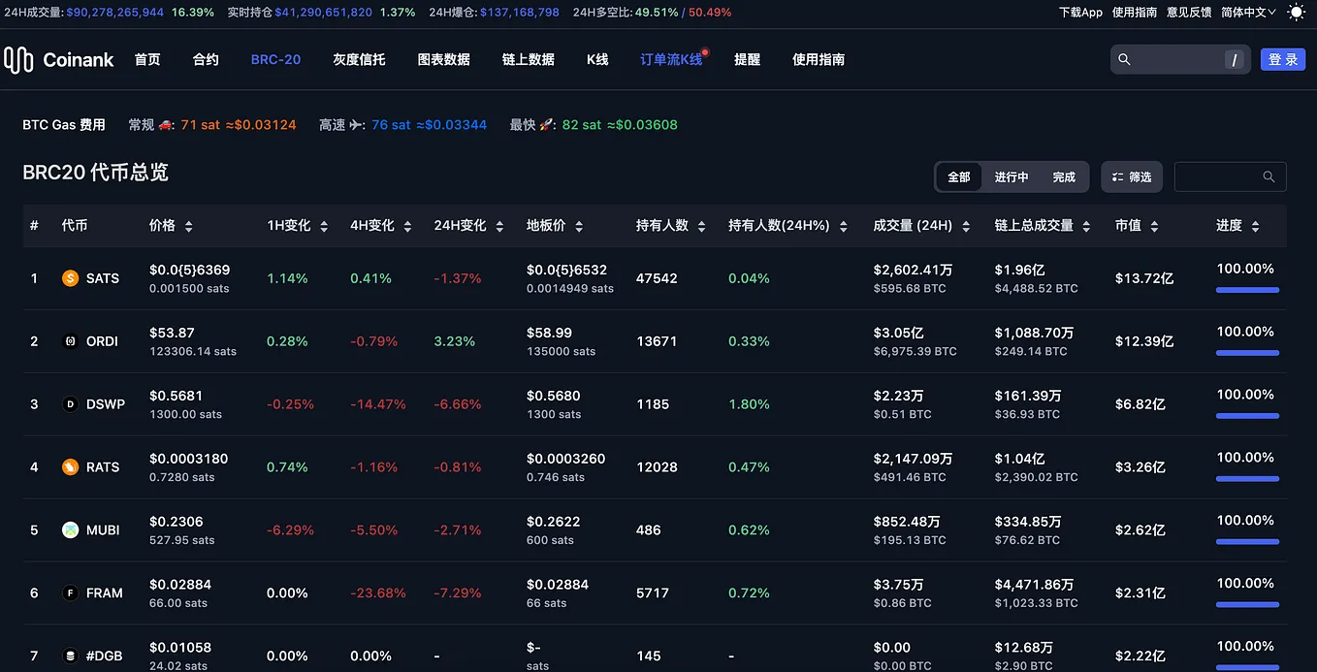This screenshot has width=1317, height=672.
Task: Click the 24H爆仓 value $137,168,798
Action: click(x=520, y=13)
